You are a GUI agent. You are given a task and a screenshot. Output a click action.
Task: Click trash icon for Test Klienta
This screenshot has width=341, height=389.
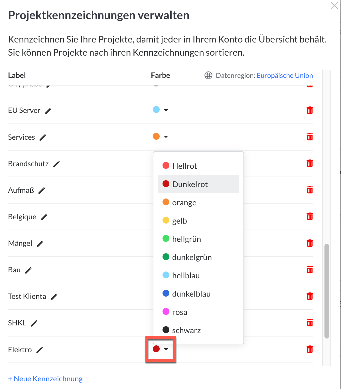(310, 296)
